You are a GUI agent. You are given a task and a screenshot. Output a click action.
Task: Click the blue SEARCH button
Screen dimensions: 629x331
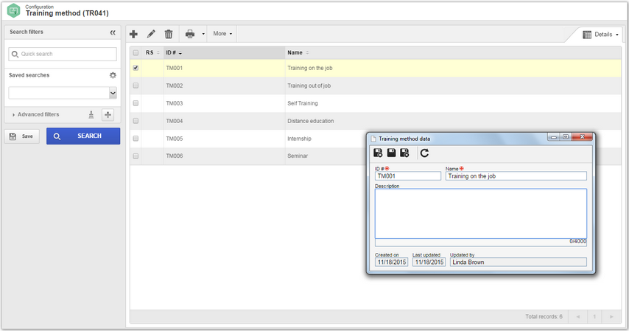(83, 136)
